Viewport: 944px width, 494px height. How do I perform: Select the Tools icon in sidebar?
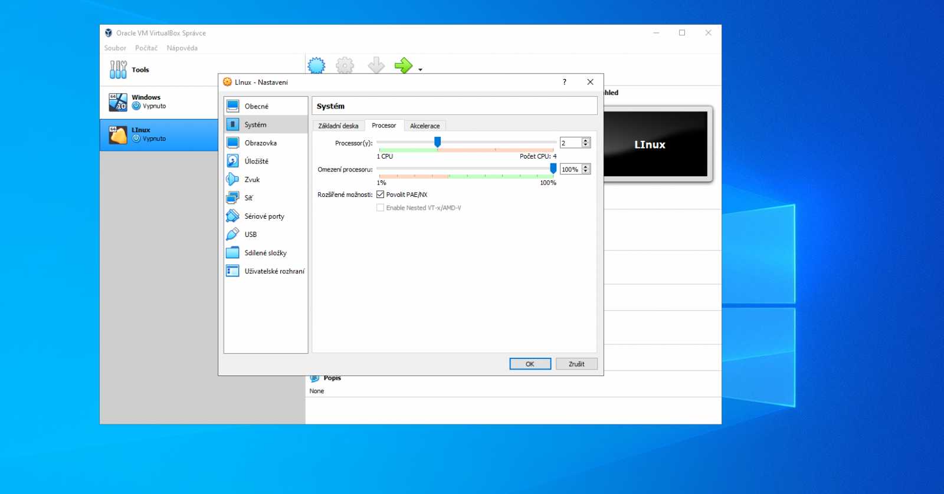(x=118, y=70)
